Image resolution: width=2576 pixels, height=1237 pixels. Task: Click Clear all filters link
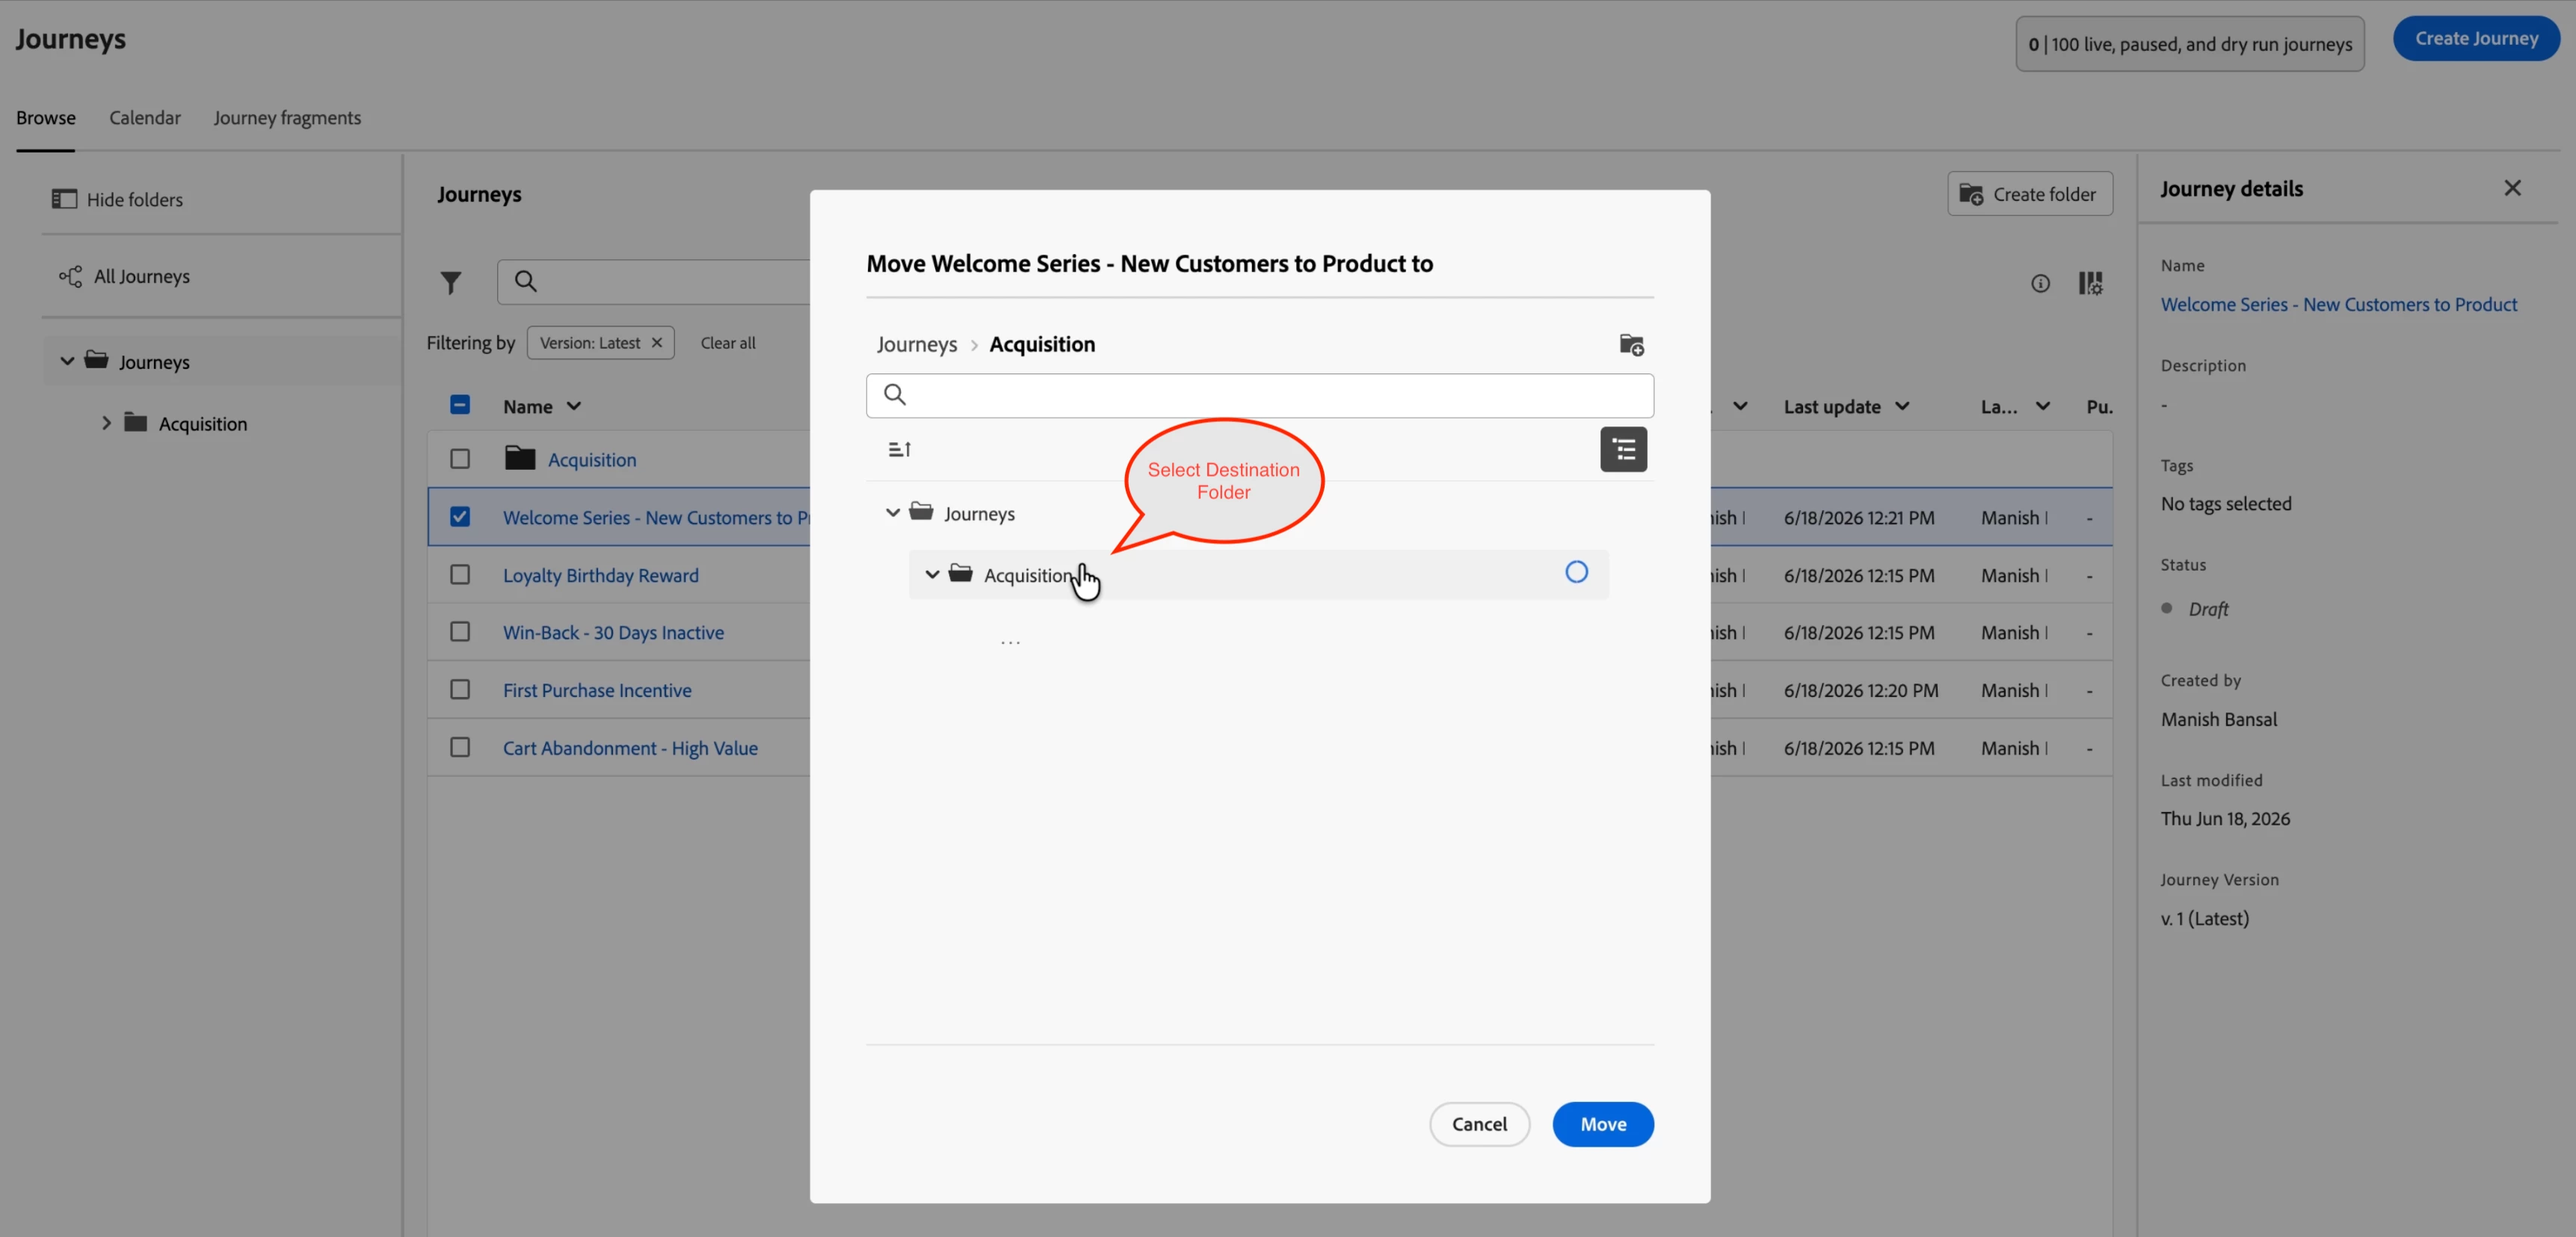pyautogui.click(x=727, y=343)
